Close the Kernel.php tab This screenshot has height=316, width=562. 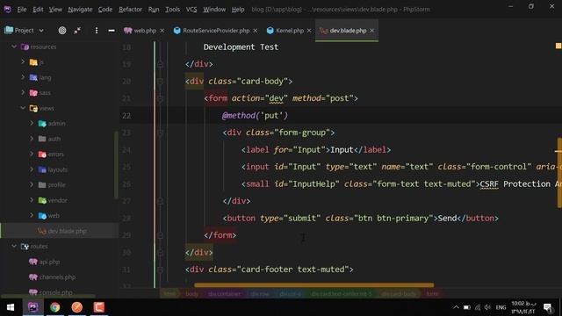coord(309,31)
